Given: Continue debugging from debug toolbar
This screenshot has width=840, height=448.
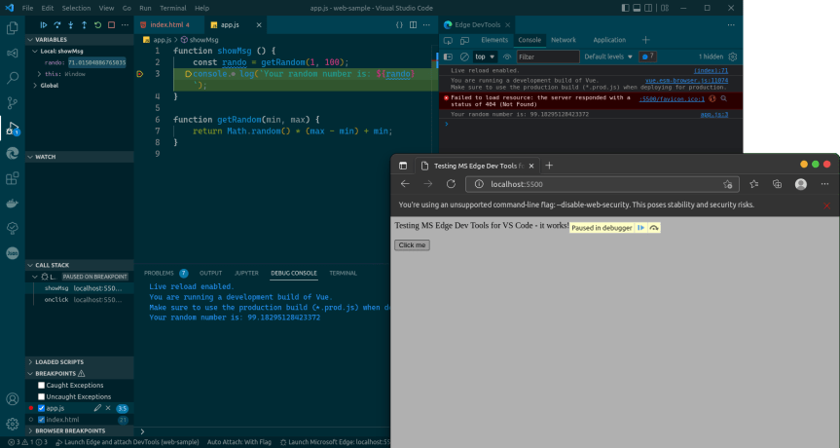Looking at the screenshot, I should [x=44, y=25].
